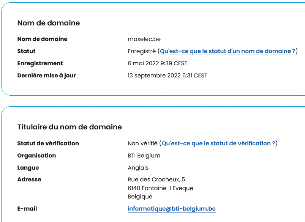This screenshot has height=222, width=305.
Task: Click the postal line 6140 Fontaine-l Eveque
Action: point(160,188)
